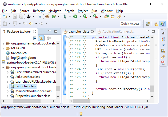The height and width of the screenshot is (117, 168).
Task: Switch to the ApplicationRunner.class editor tab
Action: pos(116,31)
